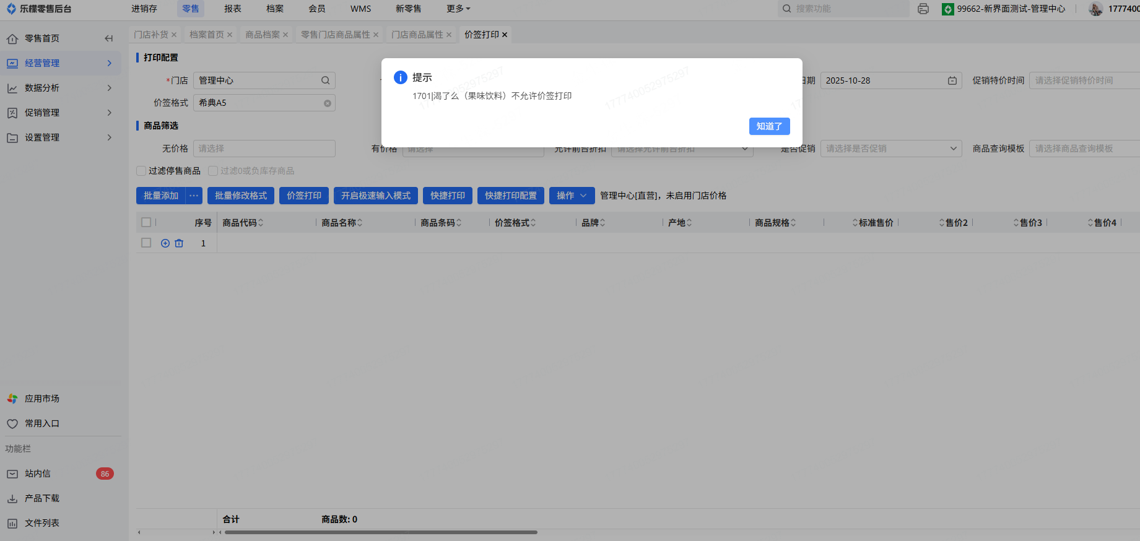Click the 快捷打印配置 button
This screenshot has width=1140, height=541.
click(x=511, y=196)
